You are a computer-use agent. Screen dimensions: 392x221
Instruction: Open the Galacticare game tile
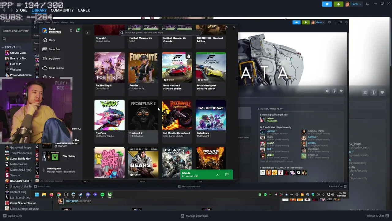click(x=211, y=122)
